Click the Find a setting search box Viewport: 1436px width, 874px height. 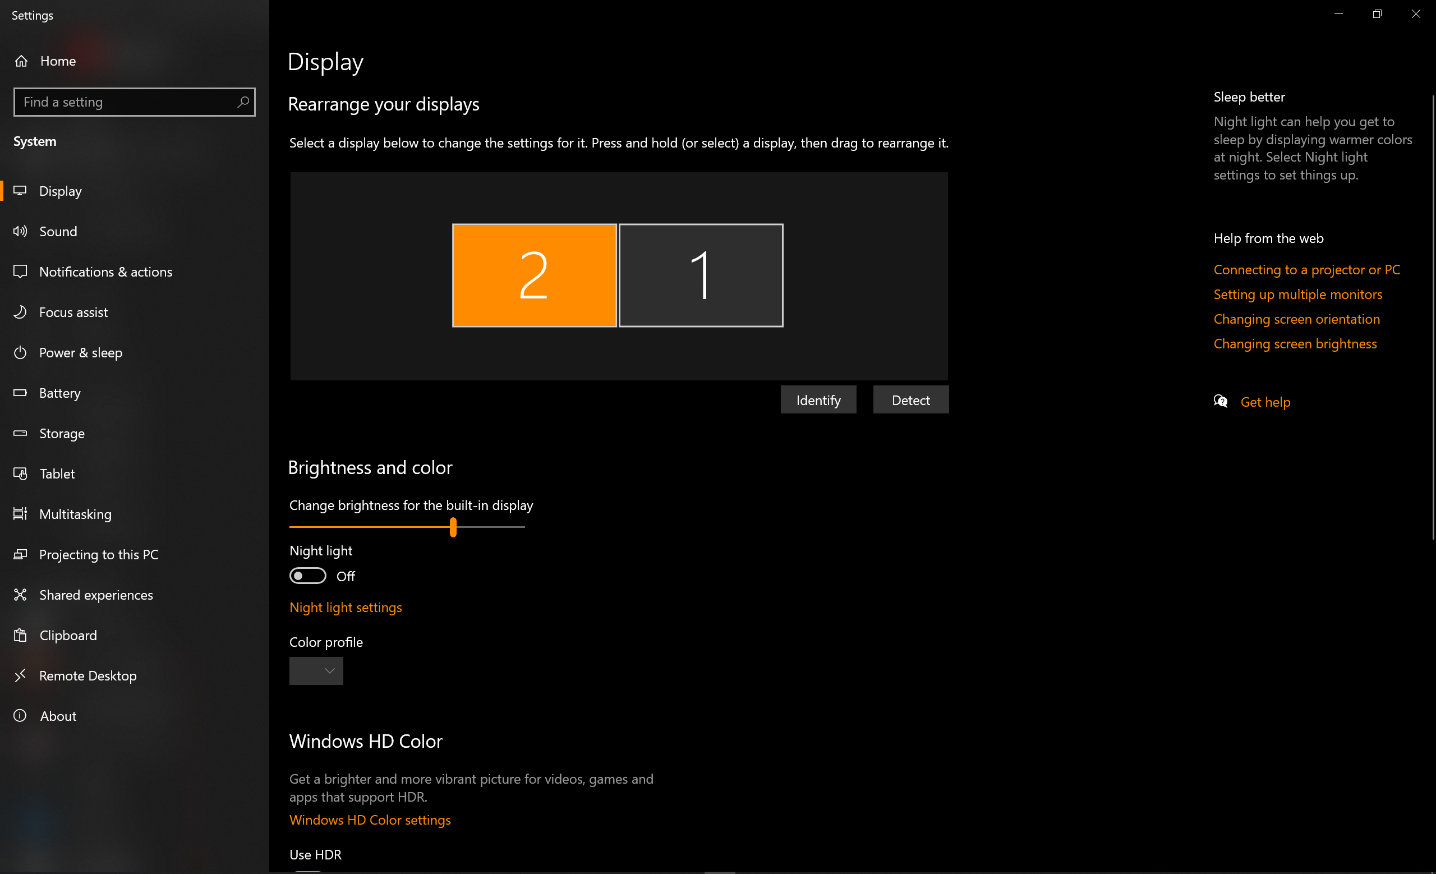coord(135,102)
